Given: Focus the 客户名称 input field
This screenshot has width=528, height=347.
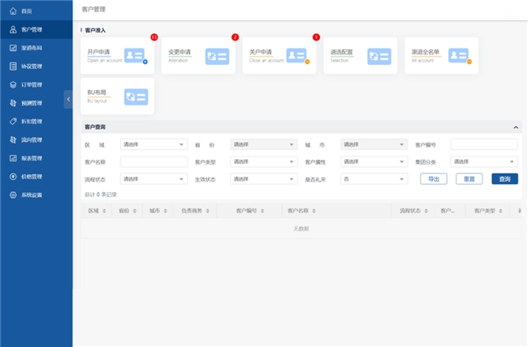Looking at the screenshot, I should click(154, 161).
